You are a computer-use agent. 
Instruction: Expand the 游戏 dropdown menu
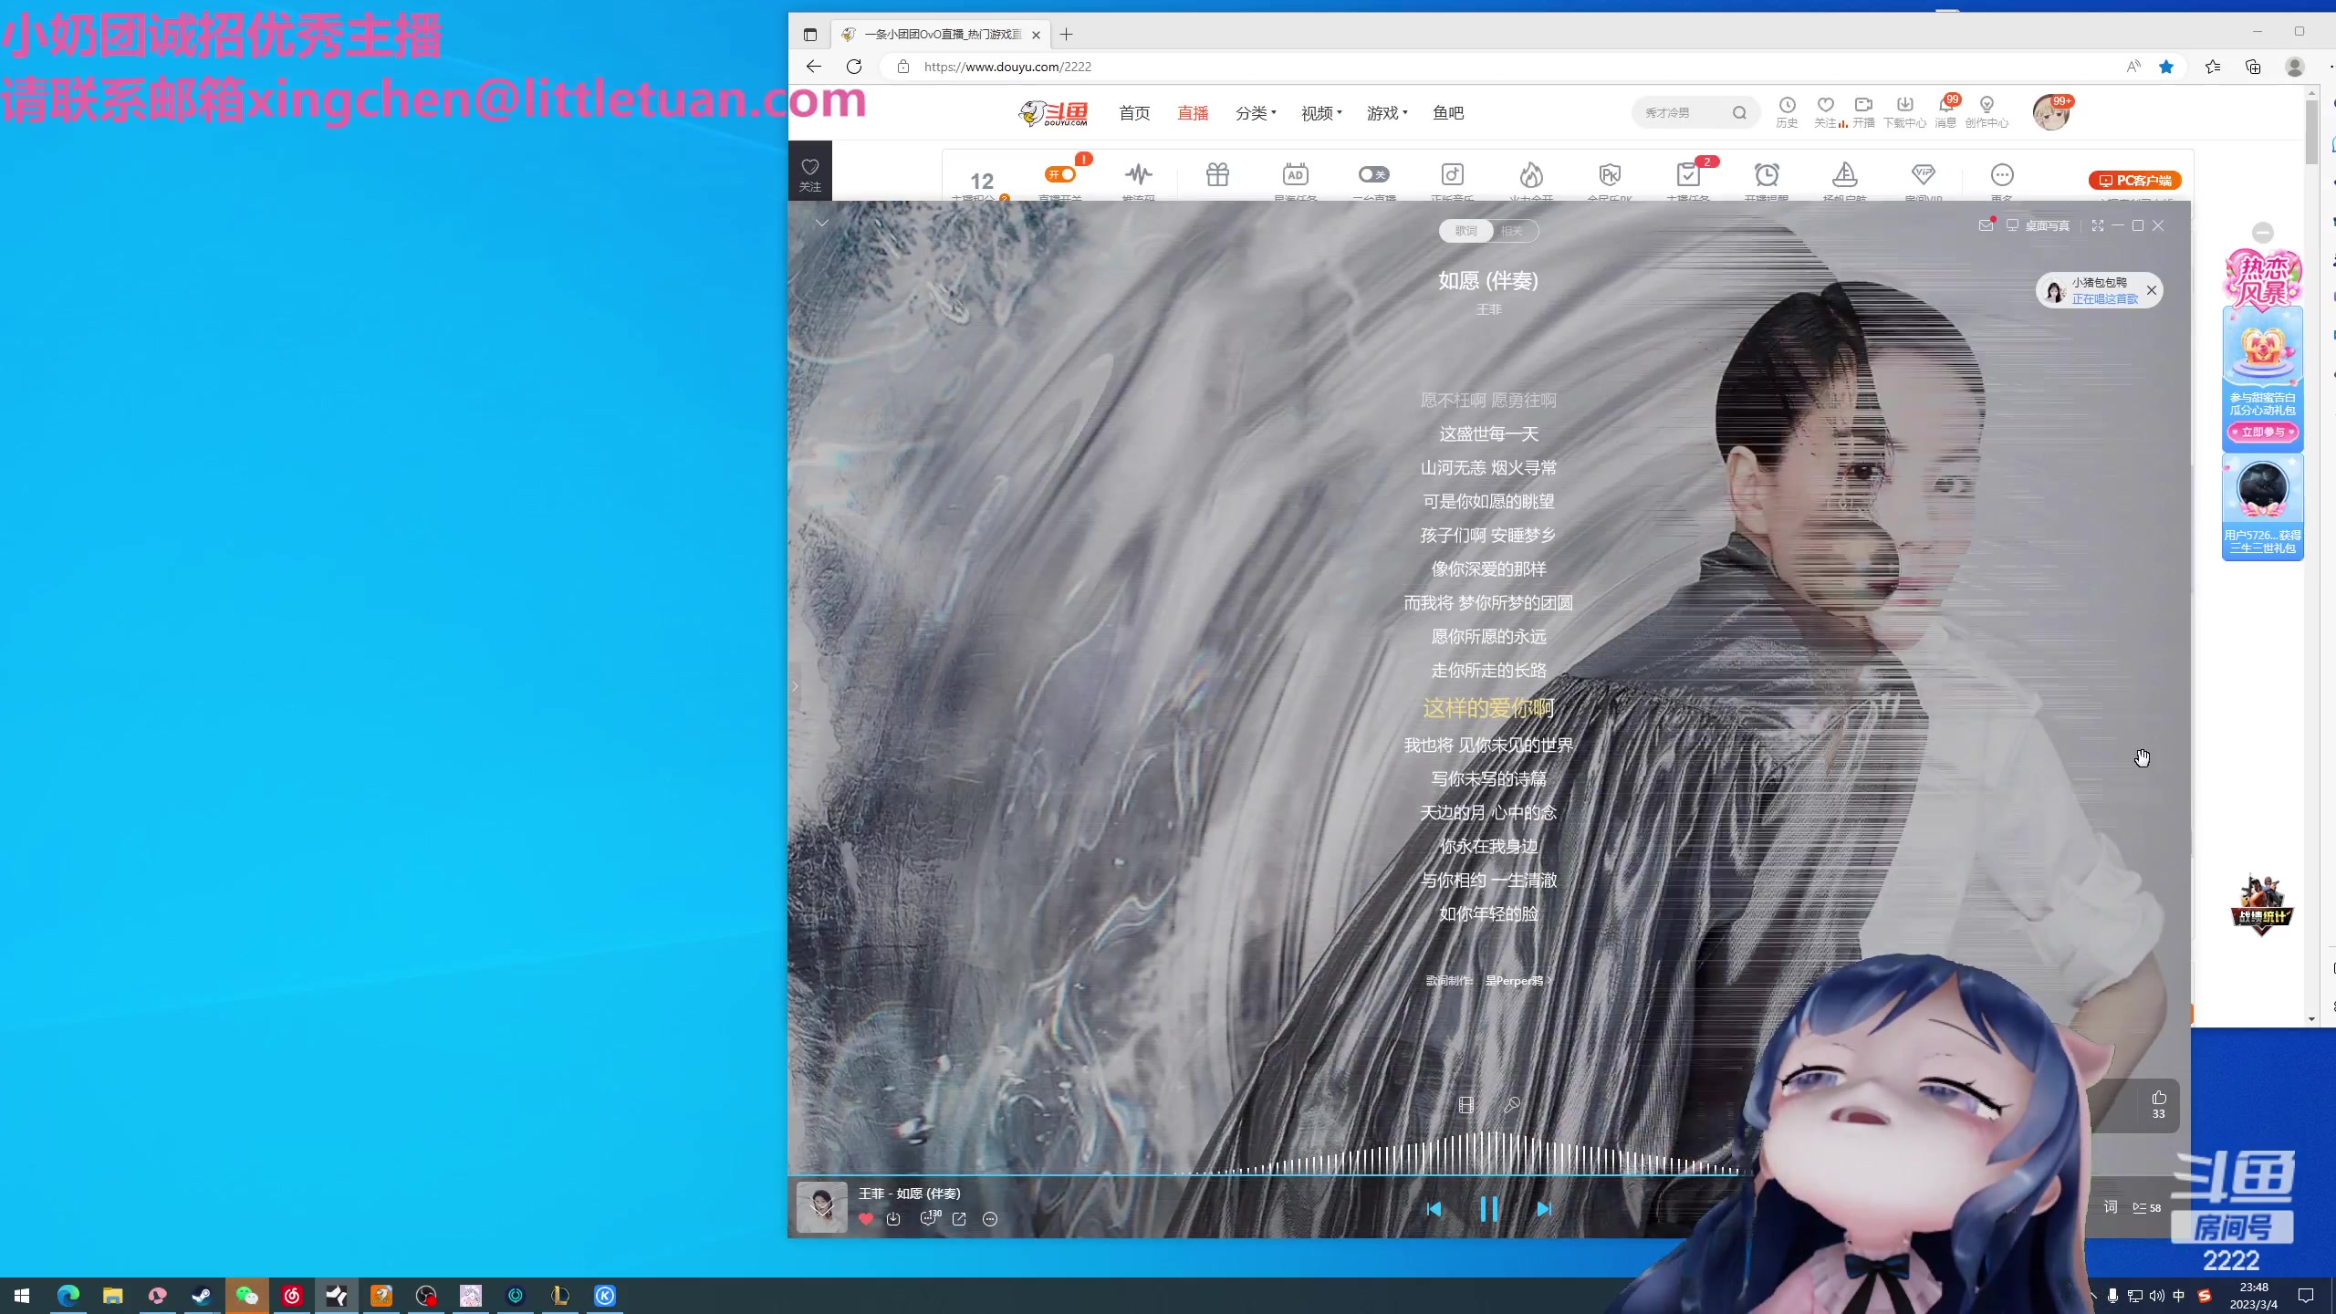[x=1387, y=113]
